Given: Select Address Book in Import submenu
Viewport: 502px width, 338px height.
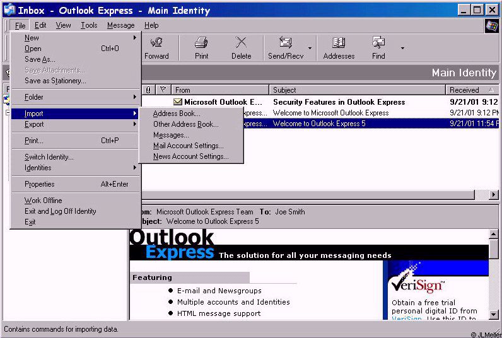Looking at the screenshot, I should pyautogui.click(x=191, y=114).
